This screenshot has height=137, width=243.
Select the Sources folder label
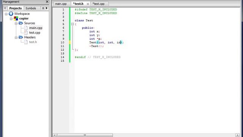30,23
